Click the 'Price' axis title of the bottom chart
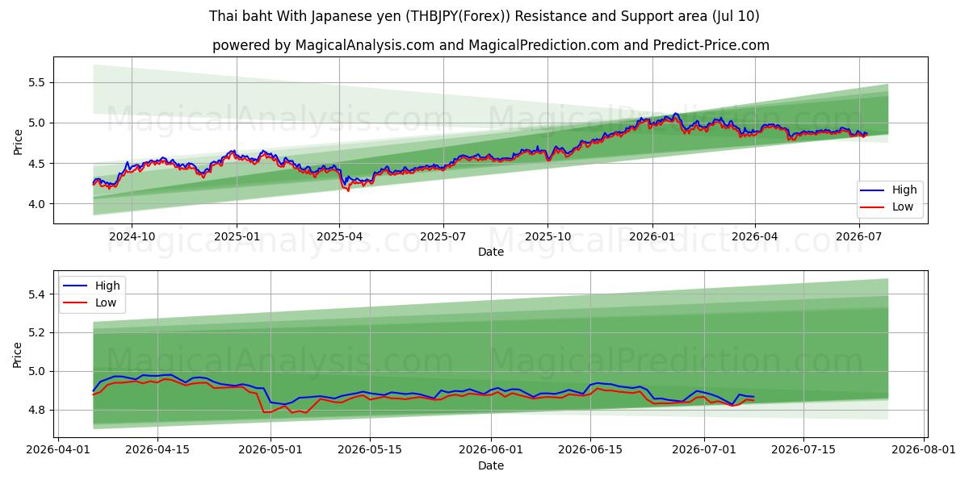This screenshot has height=484, width=969. [18, 354]
